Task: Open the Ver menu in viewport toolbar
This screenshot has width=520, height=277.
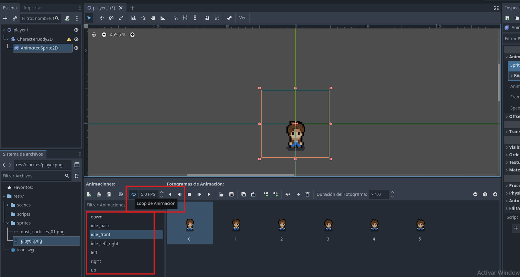Action: (242, 18)
